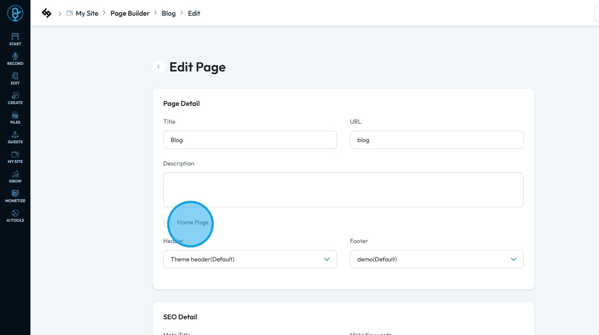
Task: Expand the Footer demo dropdown
Action: coord(437,259)
